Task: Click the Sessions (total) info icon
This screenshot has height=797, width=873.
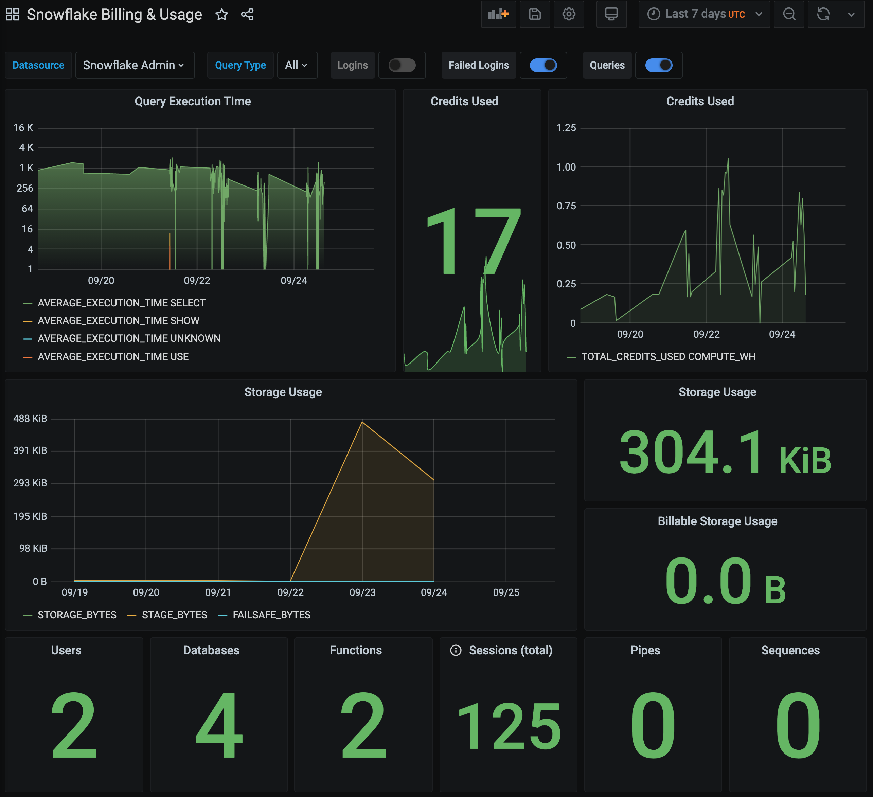Action: 456,650
